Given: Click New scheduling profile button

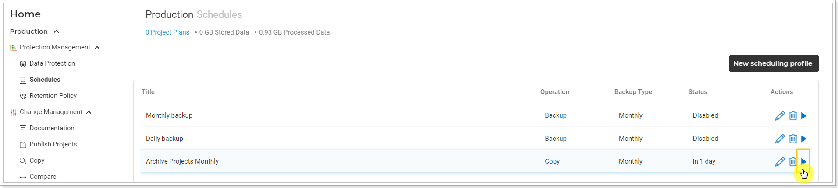Looking at the screenshot, I should pyautogui.click(x=774, y=63).
